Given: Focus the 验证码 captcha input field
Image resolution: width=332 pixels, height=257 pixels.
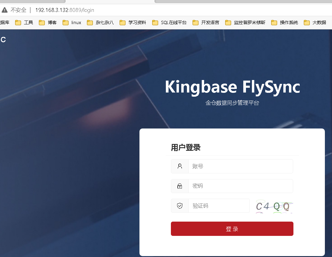Looking at the screenshot, I should [x=219, y=206].
